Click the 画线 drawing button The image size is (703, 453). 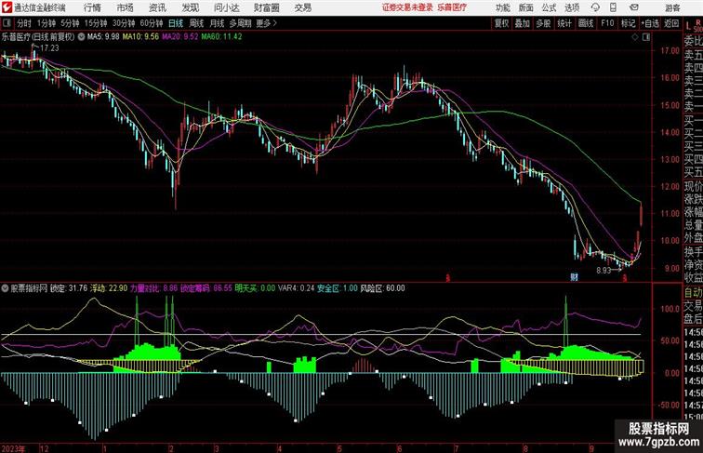coord(586,23)
